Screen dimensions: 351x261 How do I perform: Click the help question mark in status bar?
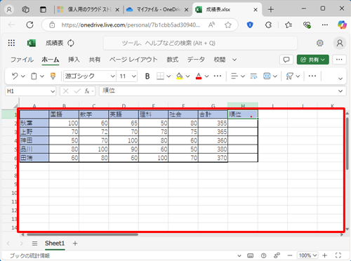263,255
